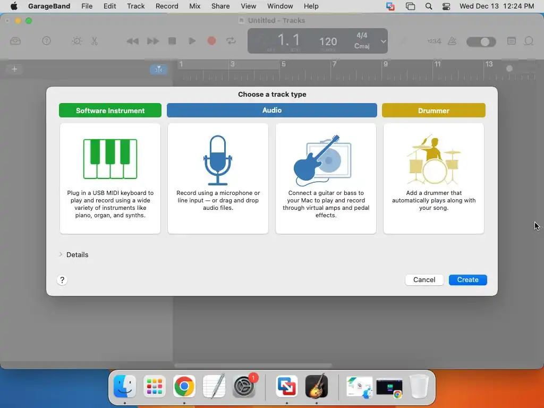
Task: Toggle the Catch playhead button
Action: [x=158, y=70]
